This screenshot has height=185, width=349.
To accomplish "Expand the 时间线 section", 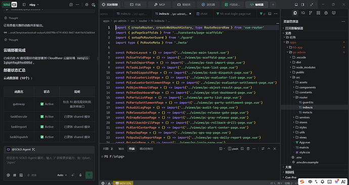I will pos(315,172).
